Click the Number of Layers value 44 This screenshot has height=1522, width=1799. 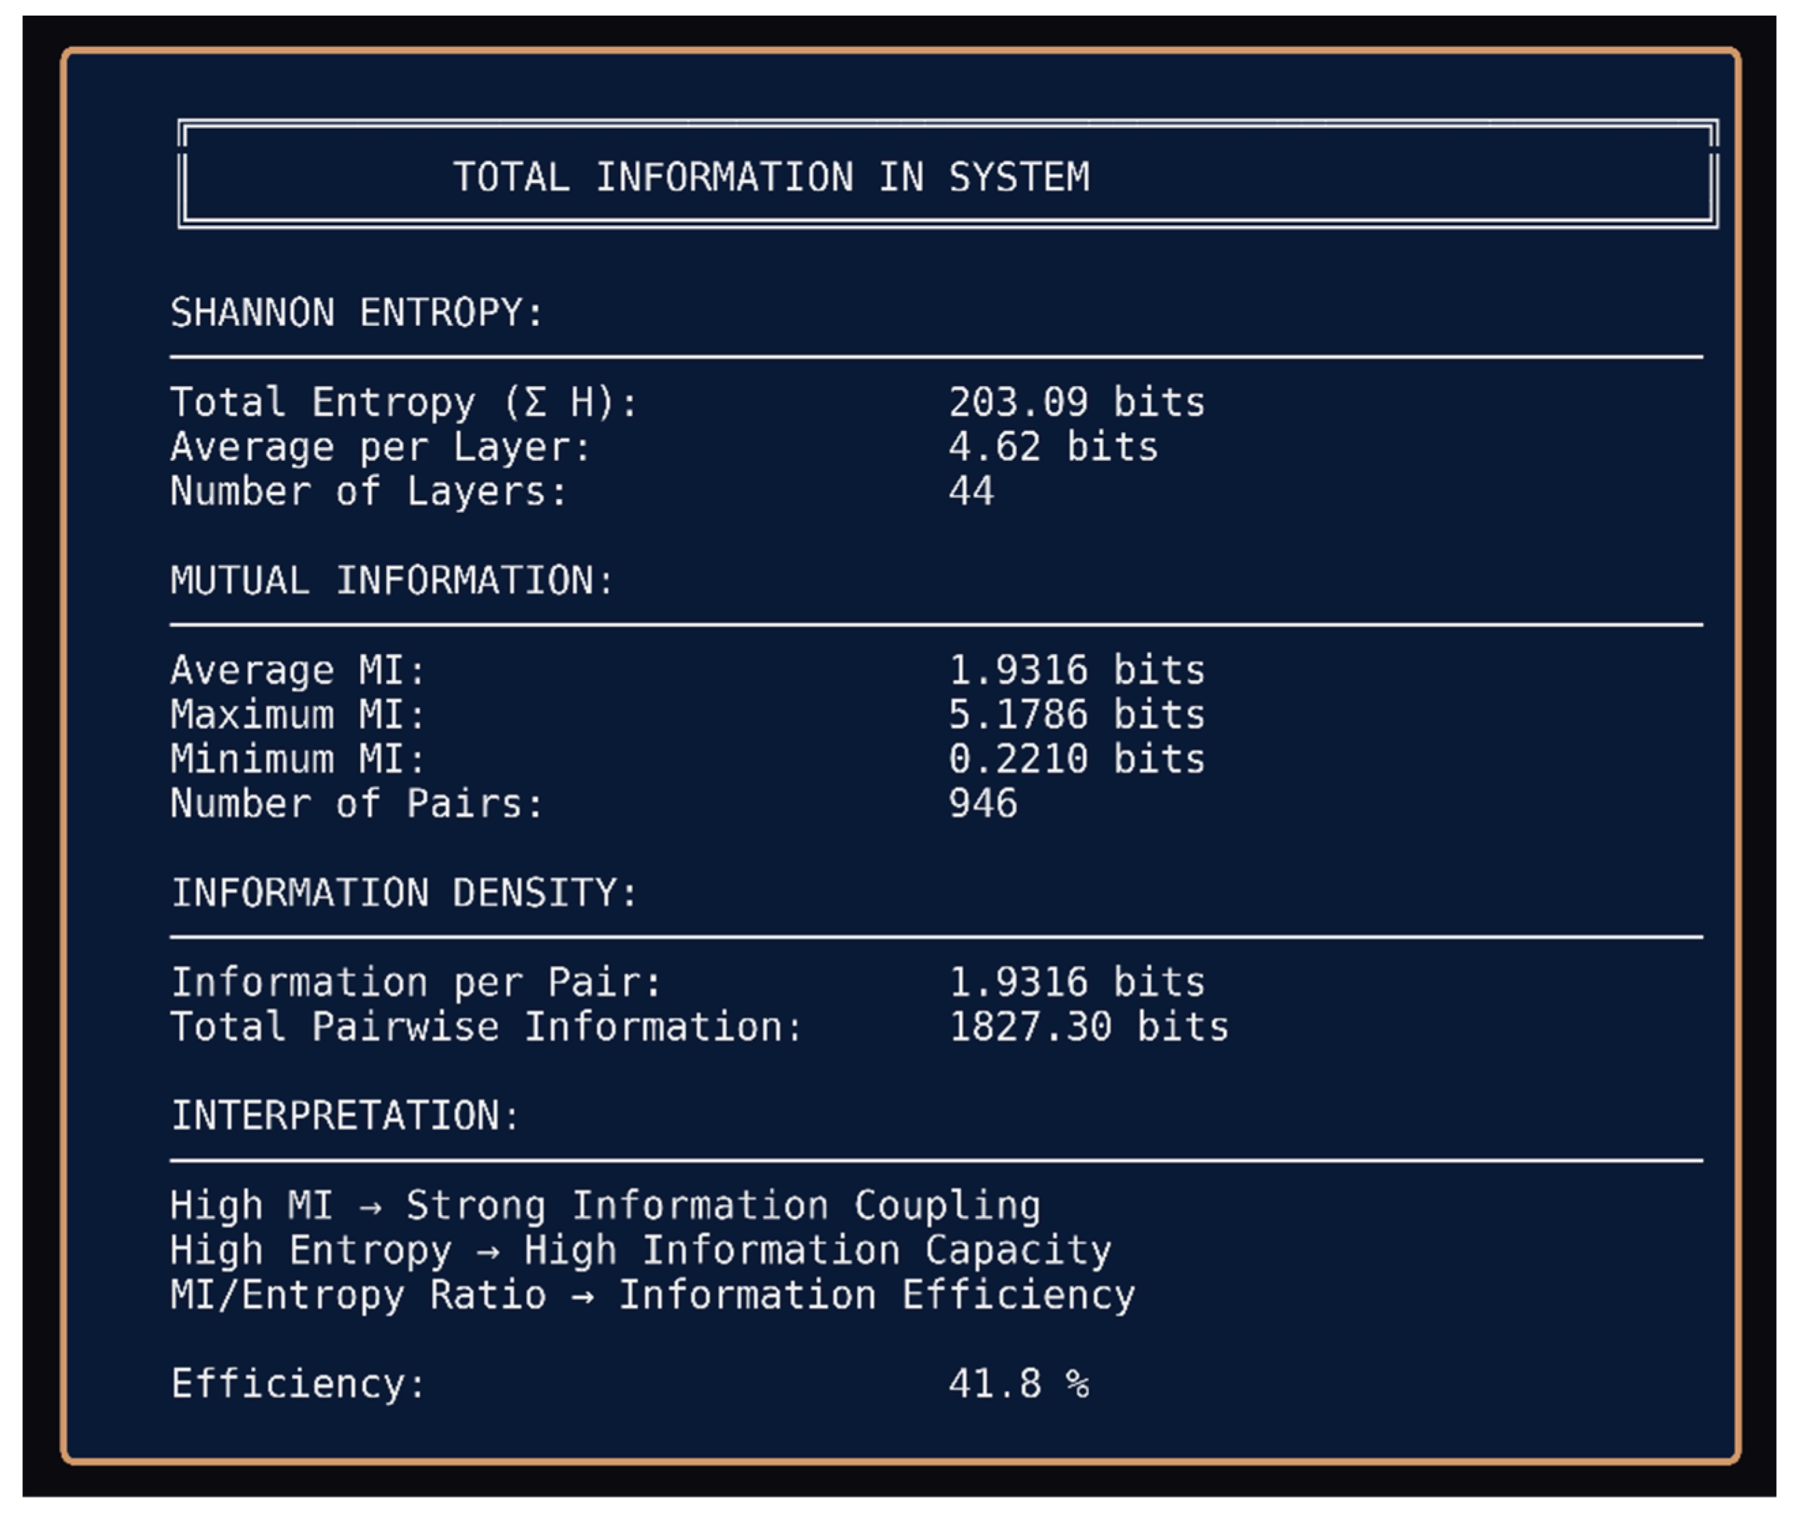(971, 492)
